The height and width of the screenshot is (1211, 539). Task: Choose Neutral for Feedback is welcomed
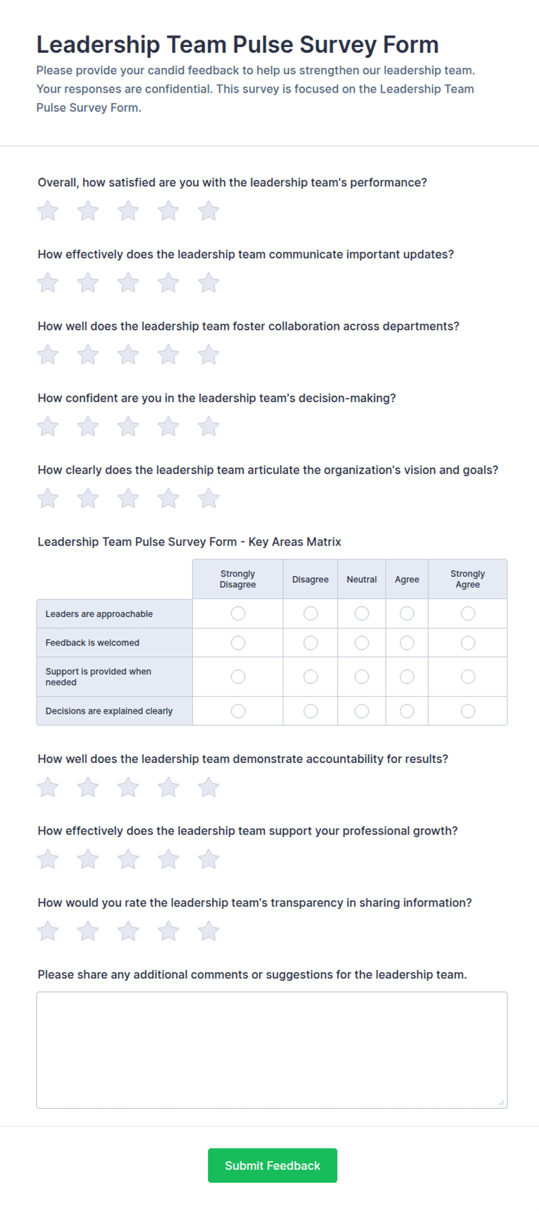tap(362, 643)
